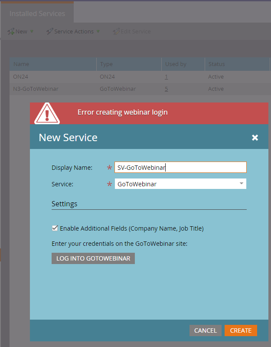Expand the Service Actions dropdown arrow
This screenshot has width=271, height=347.
98,32
